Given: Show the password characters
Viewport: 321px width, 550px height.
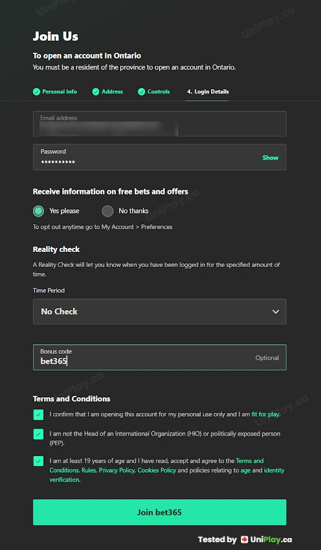Looking at the screenshot, I should pos(271,157).
